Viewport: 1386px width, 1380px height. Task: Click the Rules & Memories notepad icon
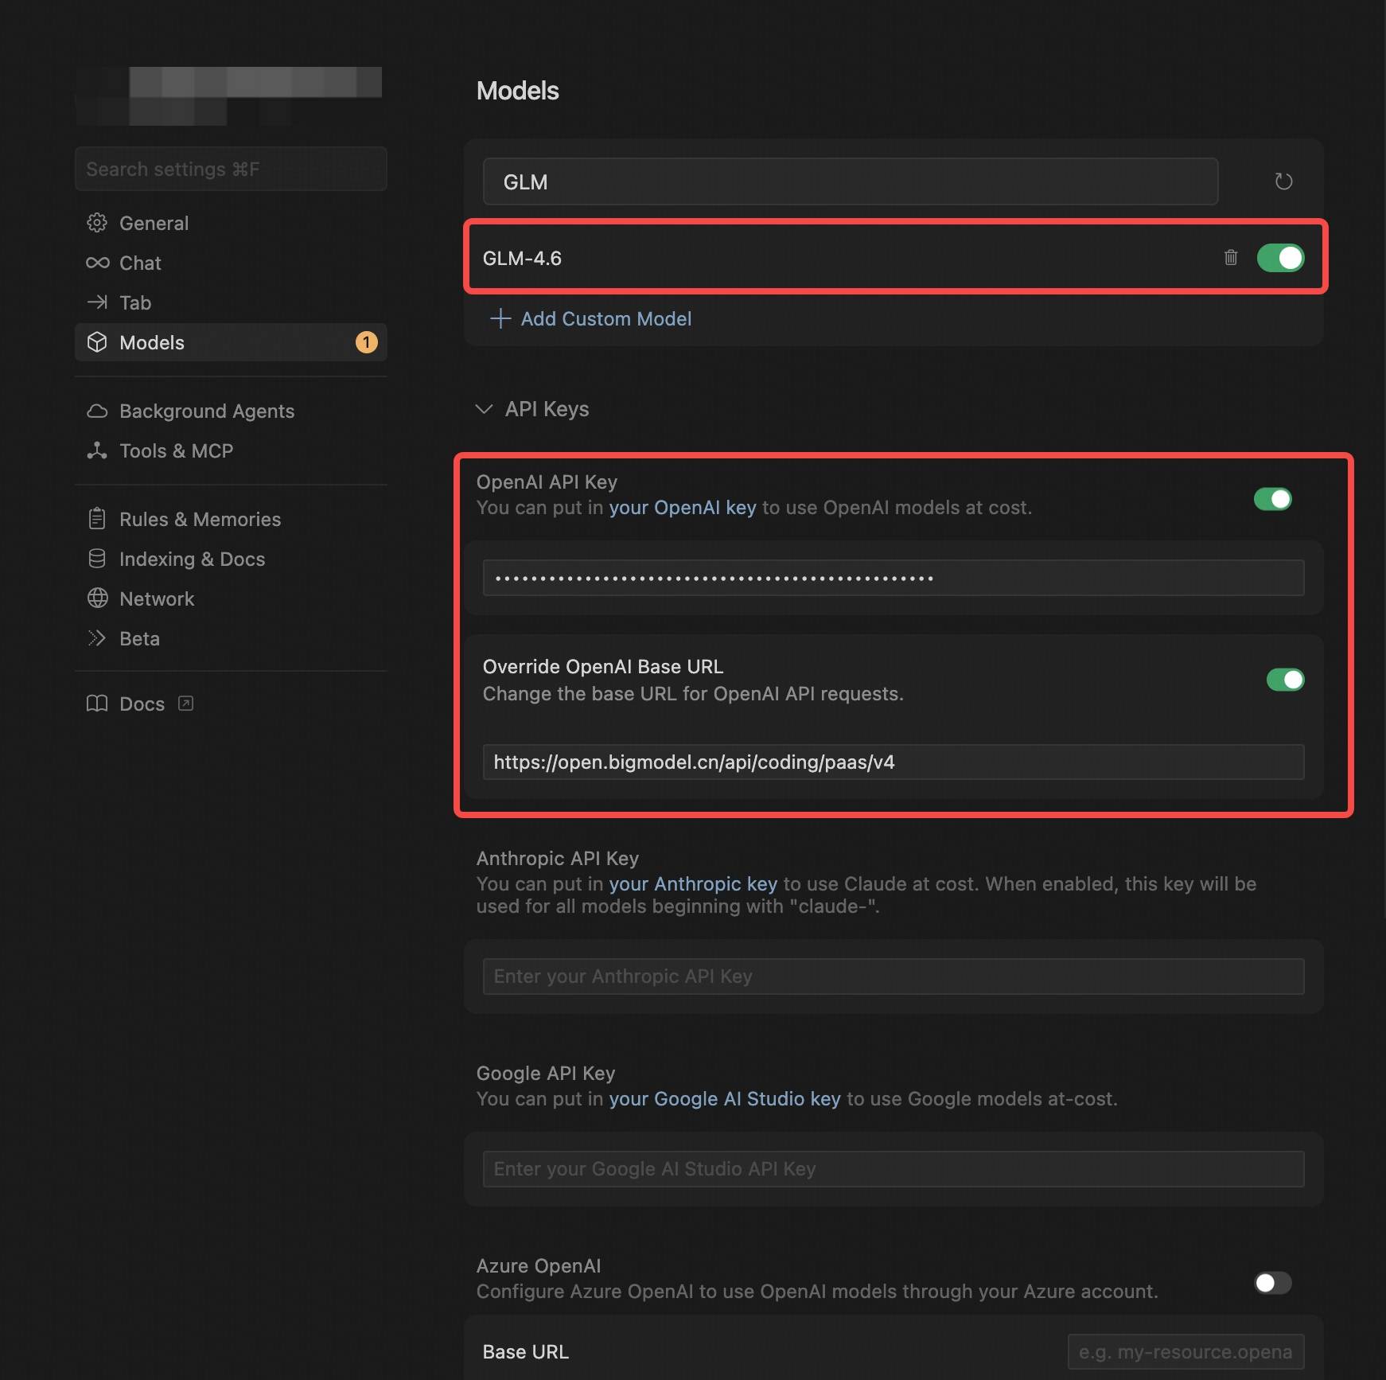pos(97,519)
